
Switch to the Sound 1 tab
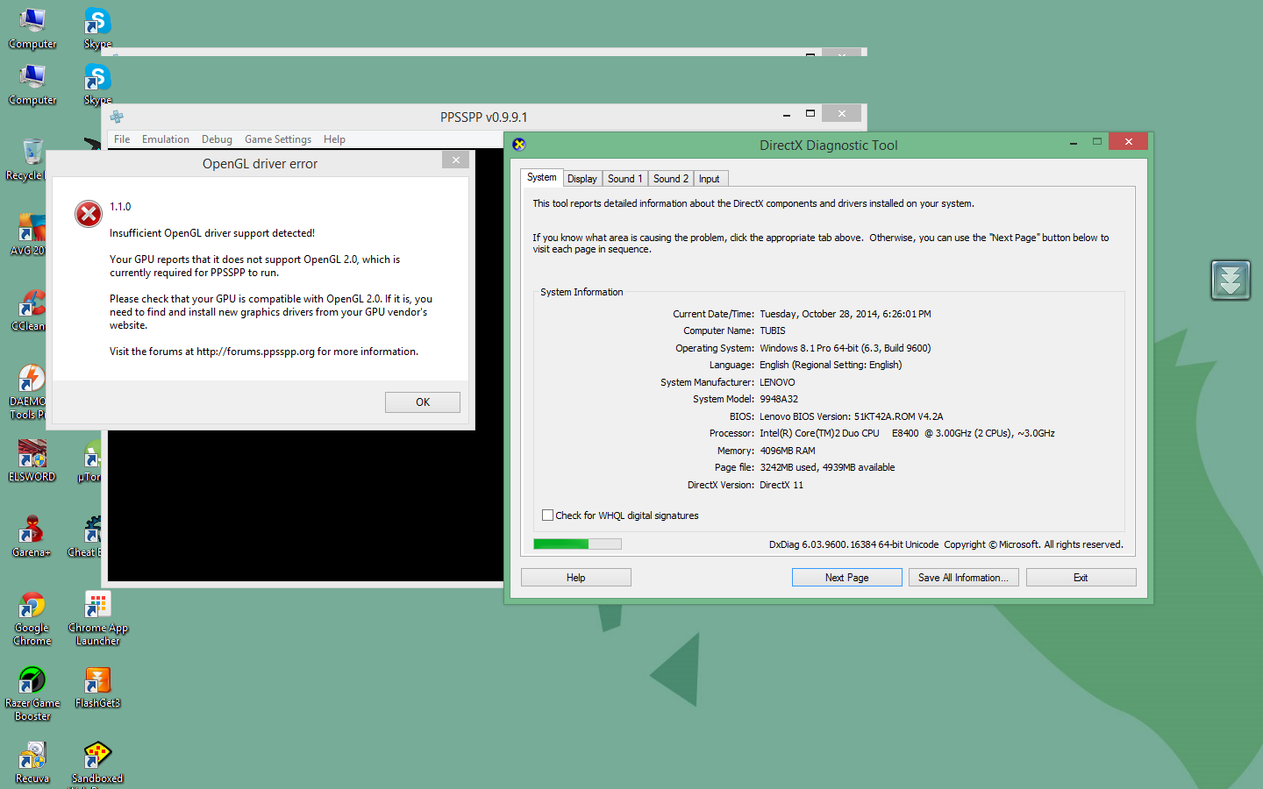624,179
